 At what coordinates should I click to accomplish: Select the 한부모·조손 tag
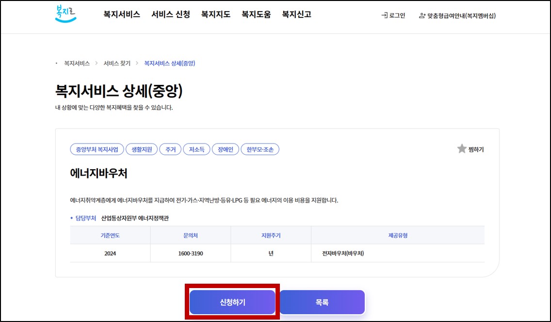click(x=261, y=149)
